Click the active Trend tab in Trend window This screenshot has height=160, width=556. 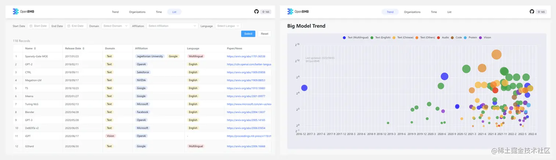pyautogui.click(x=390, y=12)
